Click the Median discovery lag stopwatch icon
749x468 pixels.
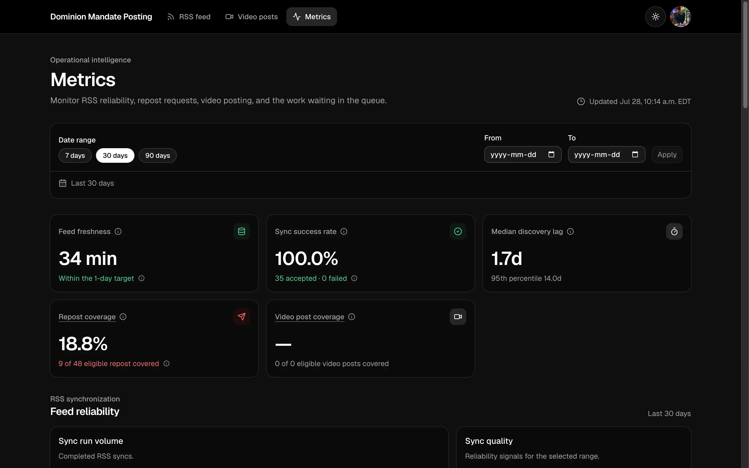(674, 231)
